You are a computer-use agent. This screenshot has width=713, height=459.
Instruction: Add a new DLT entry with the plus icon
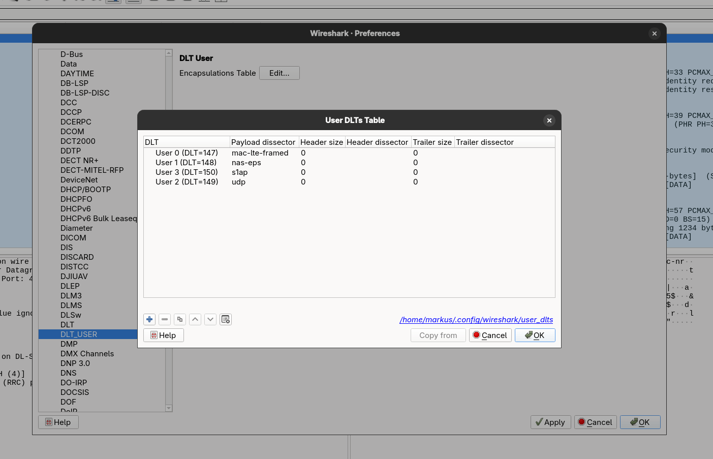(149, 319)
